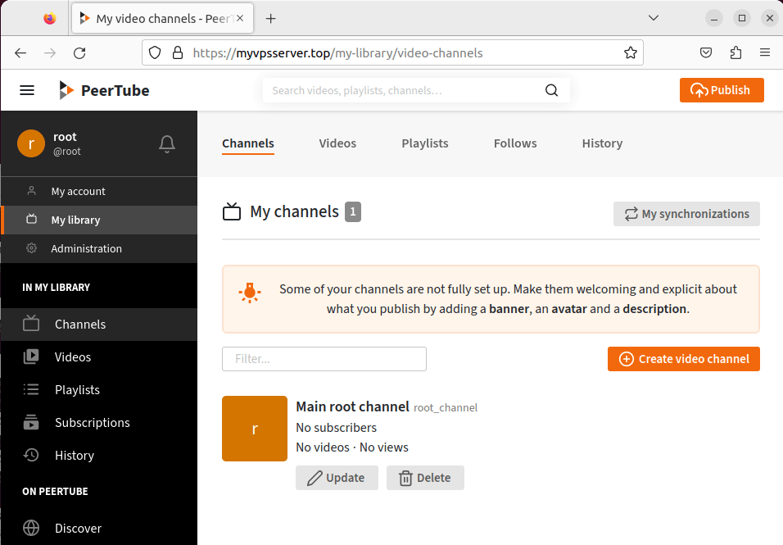
Task: Toggle the sidebar with the hamburger icon
Action: tap(26, 90)
